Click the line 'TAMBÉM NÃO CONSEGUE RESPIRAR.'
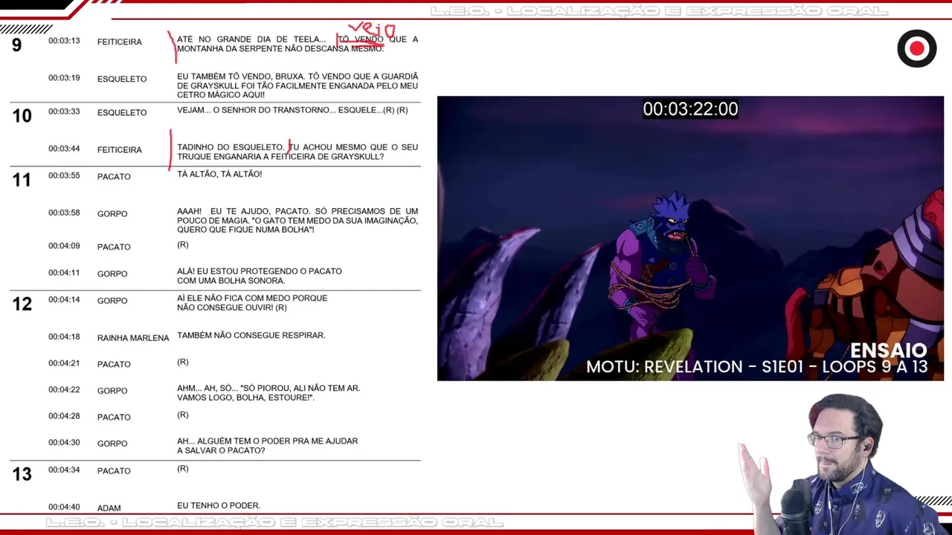 [251, 335]
